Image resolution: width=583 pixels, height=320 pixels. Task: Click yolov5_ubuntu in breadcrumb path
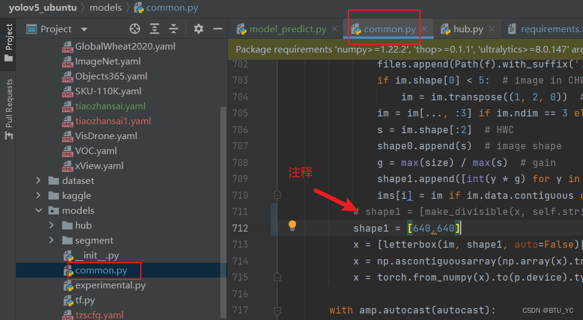tap(43, 7)
